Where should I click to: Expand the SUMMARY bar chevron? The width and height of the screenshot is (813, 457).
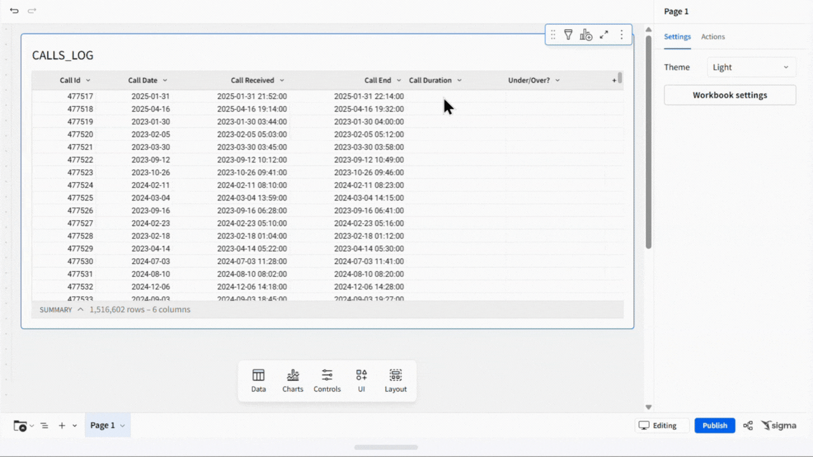(80, 310)
